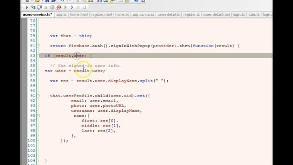Open the tabs.ts tab
The image size is (293, 165).
(x=254, y=15)
